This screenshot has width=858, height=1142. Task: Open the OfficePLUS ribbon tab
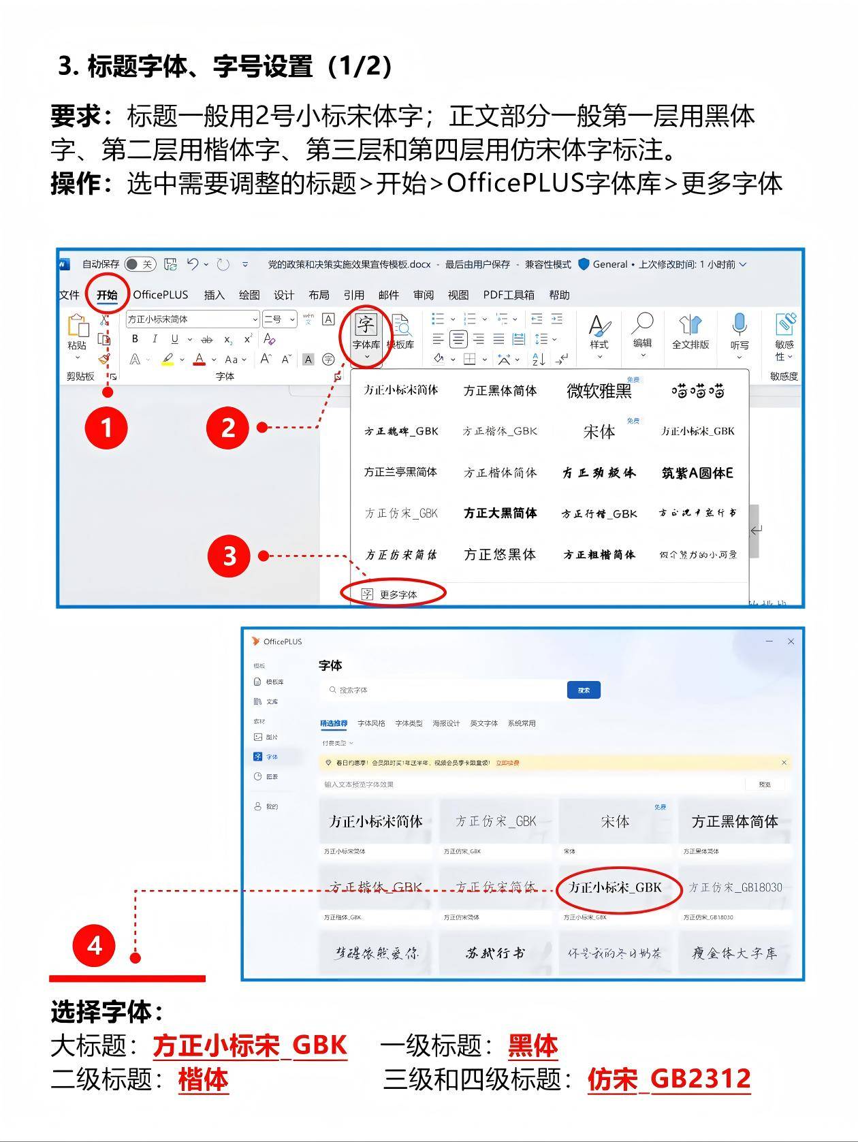(161, 295)
